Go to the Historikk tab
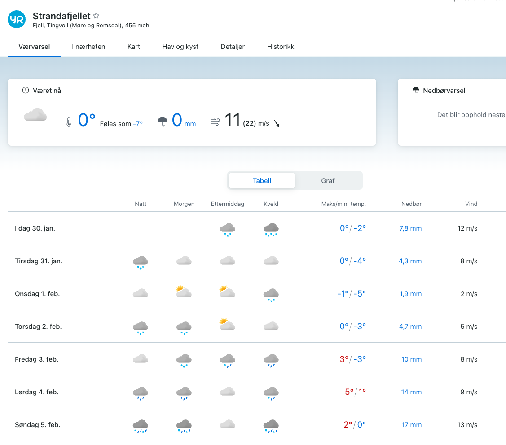This screenshot has width=506, height=445. pyautogui.click(x=281, y=46)
